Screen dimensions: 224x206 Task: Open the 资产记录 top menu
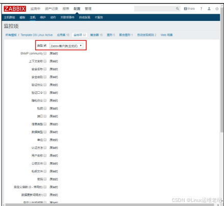point(52,9)
